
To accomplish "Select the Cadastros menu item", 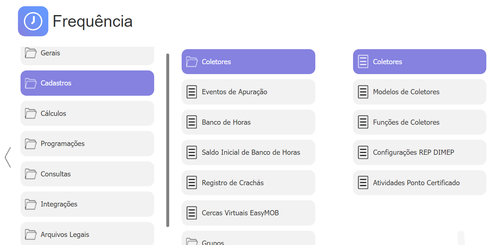I will tap(87, 83).
